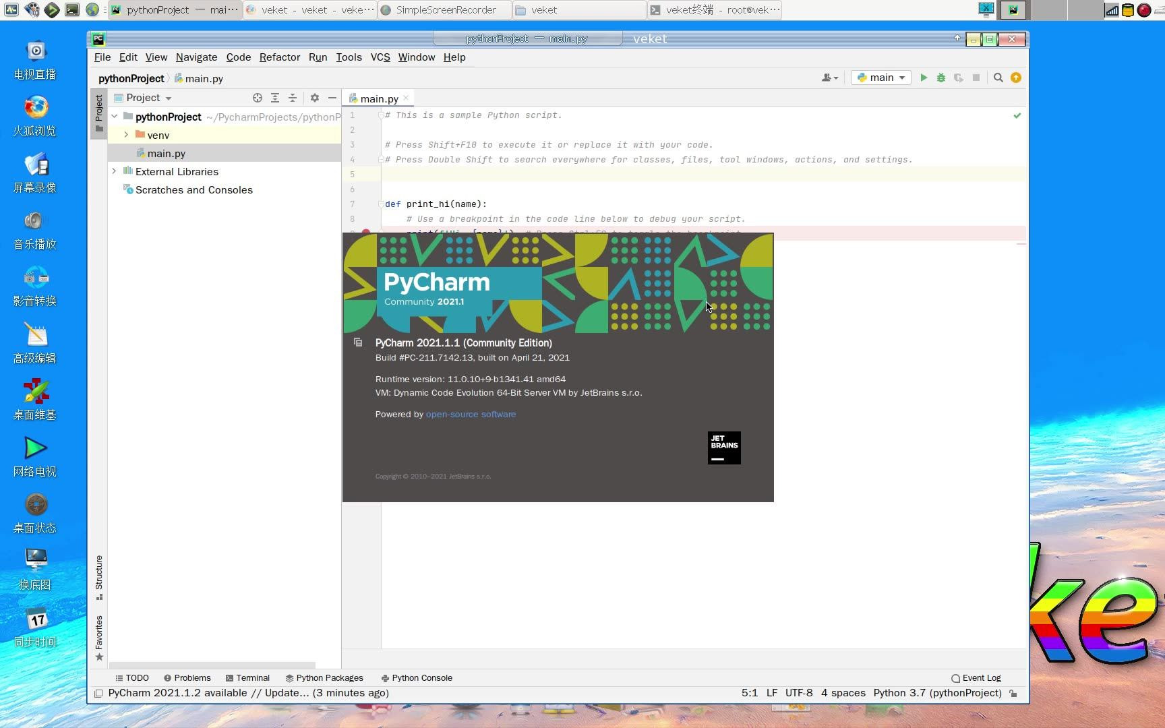Open the Problems tool window
Screen dimensions: 1165x728
(x=187, y=678)
